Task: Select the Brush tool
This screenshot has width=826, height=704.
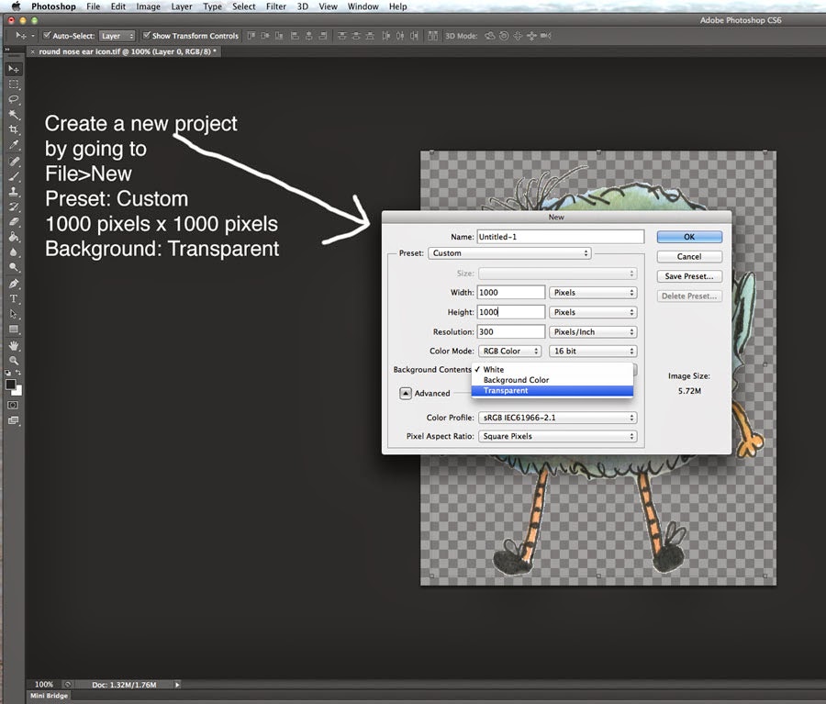Action: click(x=14, y=176)
